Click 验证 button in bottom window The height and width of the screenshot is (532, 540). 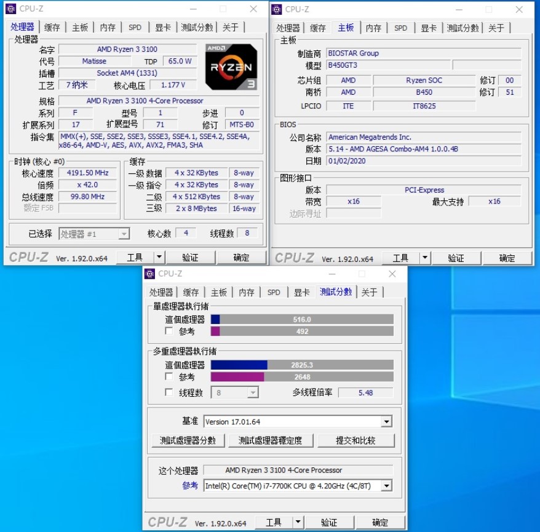point(329,522)
